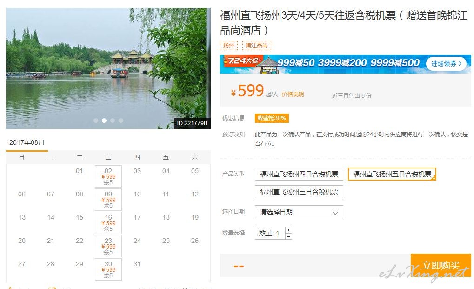Screen dimensions: 474x289
Task: Click ID:2217798 product label
Action: [x=192, y=123]
